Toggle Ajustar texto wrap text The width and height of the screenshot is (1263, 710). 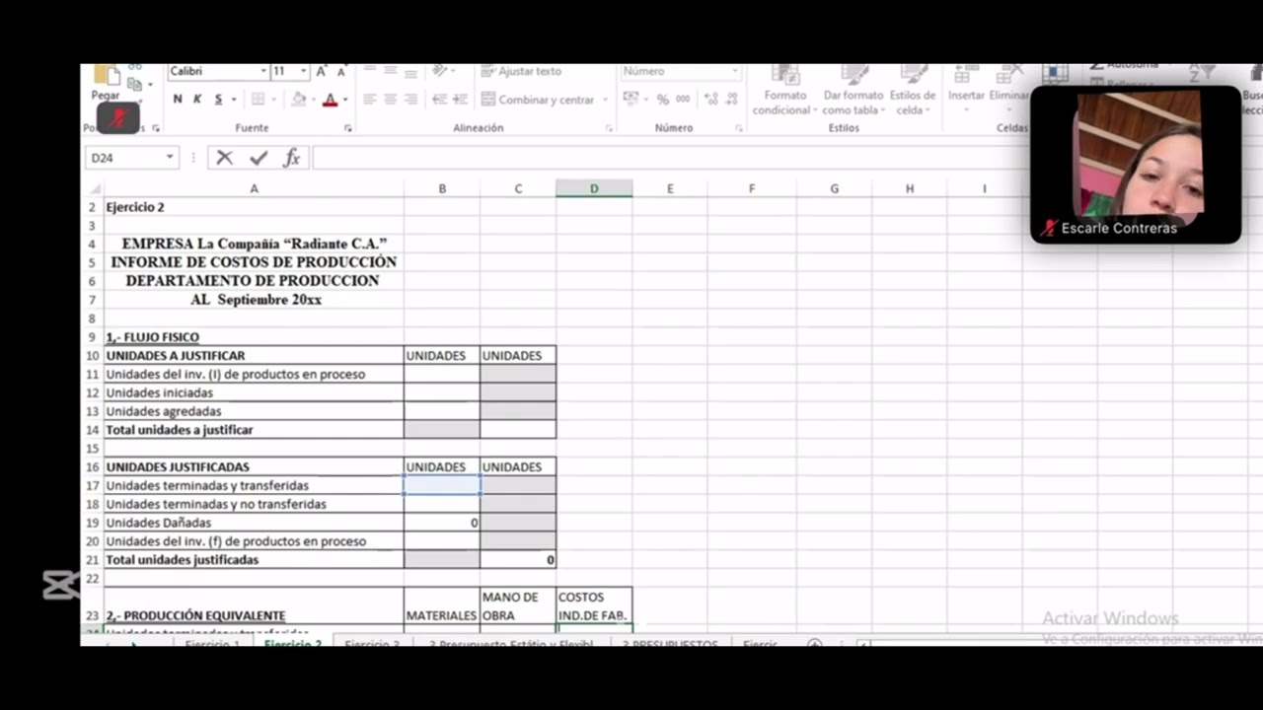coord(521,71)
